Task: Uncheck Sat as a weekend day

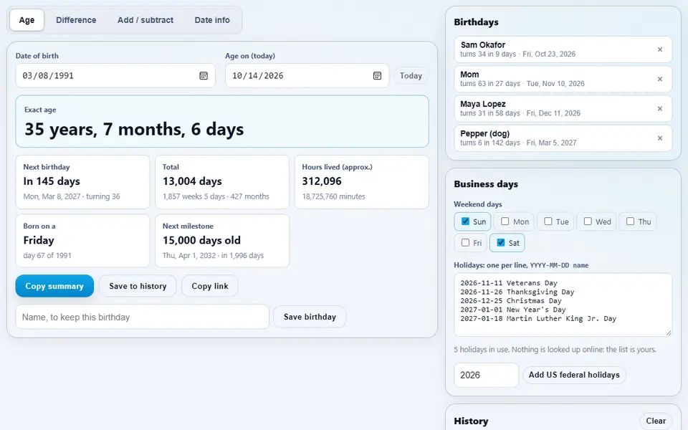Action: (x=501, y=242)
